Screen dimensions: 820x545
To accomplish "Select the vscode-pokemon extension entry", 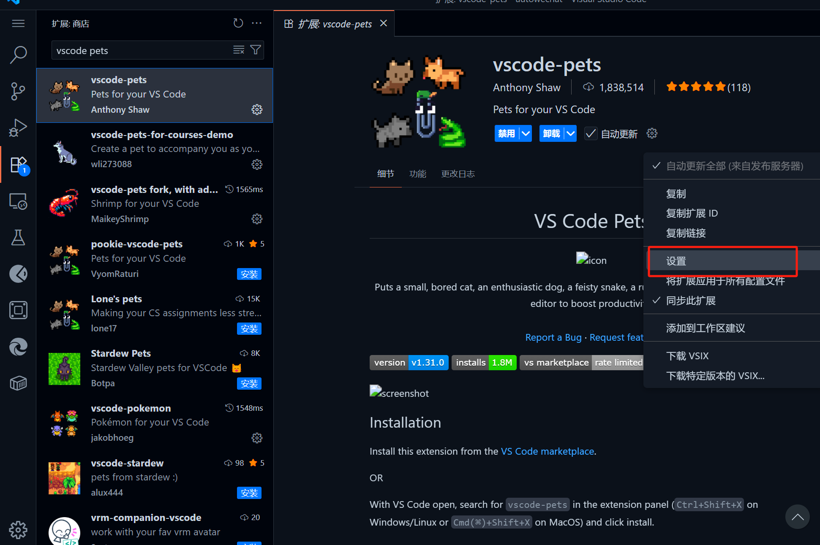I will [x=155, y=424].
